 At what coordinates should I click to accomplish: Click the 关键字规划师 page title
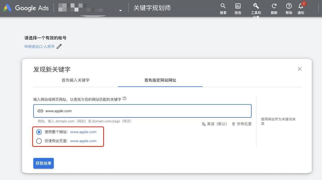coord(152,8)
